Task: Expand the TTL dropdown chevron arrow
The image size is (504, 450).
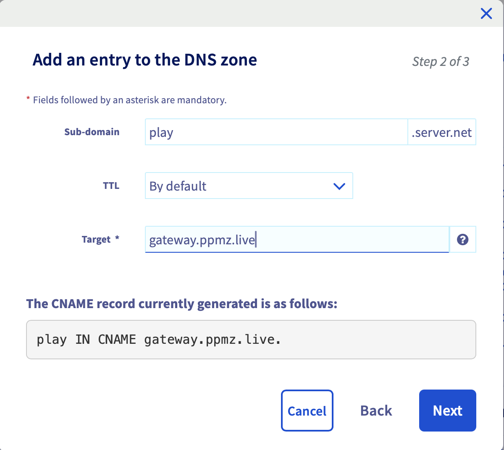Action: pyautogui.click(x=339, y=186)
